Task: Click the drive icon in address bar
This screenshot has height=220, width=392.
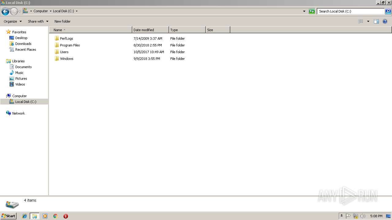Action: click(25, 11)
